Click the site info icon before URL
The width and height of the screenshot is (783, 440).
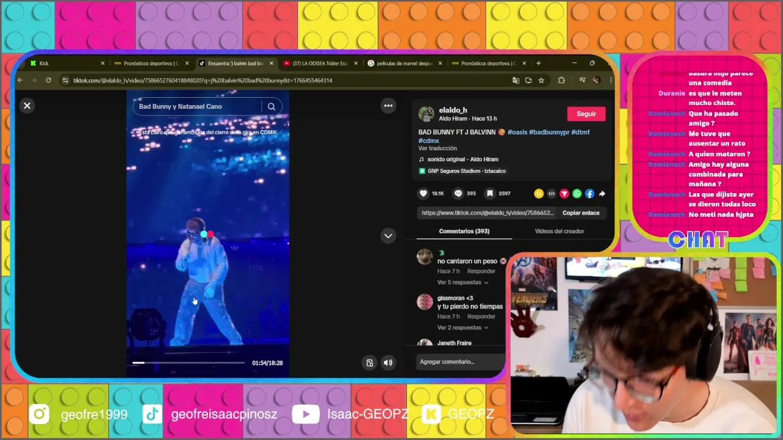65,80
